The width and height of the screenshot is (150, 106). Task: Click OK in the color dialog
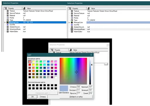tap(33, 97)
